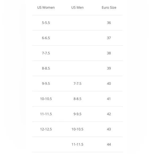Click the Euro Size column header

click(x=109, y=7)
